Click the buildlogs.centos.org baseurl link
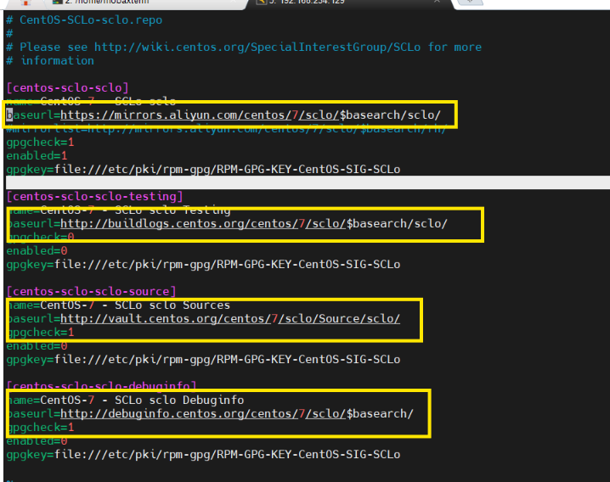 [254, 223]
